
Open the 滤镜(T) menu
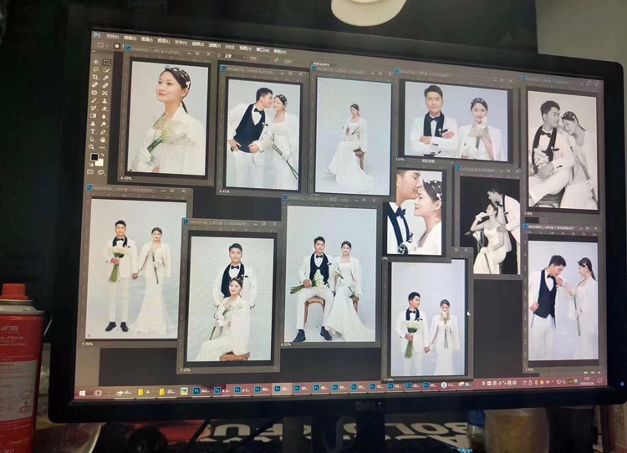pyautogui.click(x=215, y=46)
